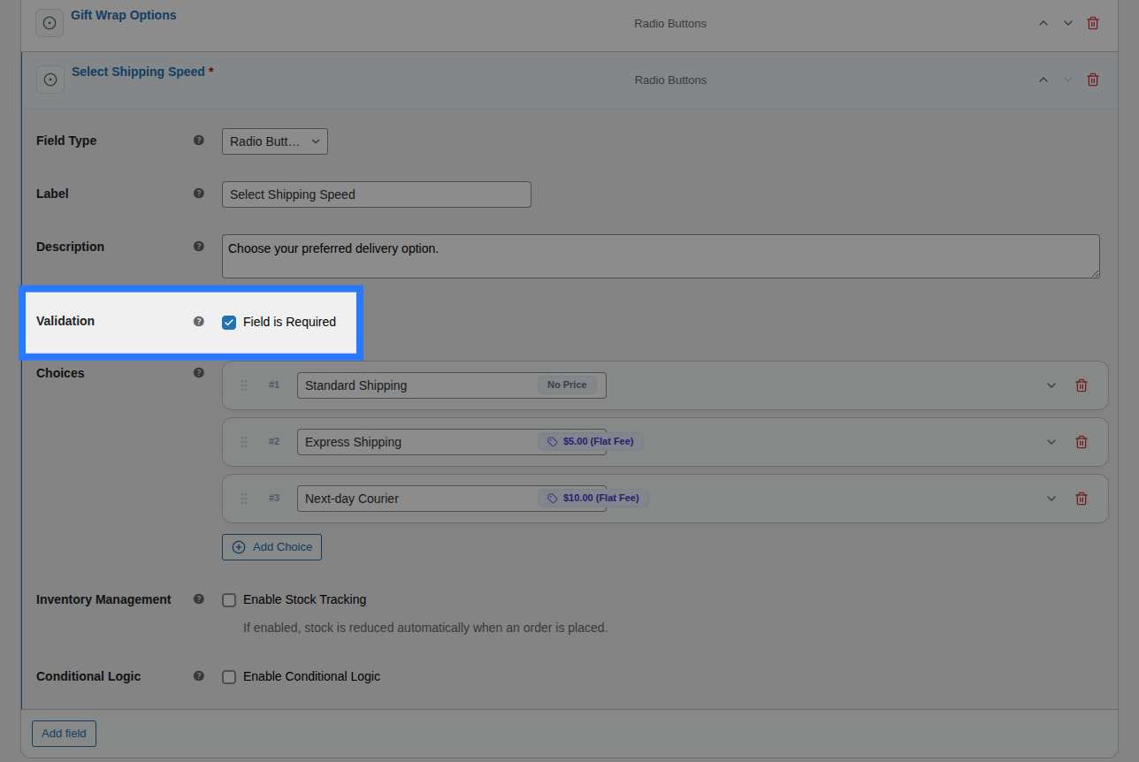Move Select Shipping Speed field up
This screenshot has height=762, width=1139.
pos(1043,80)
